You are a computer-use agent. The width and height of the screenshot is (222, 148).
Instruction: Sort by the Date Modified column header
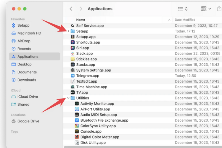click(185, 20)
